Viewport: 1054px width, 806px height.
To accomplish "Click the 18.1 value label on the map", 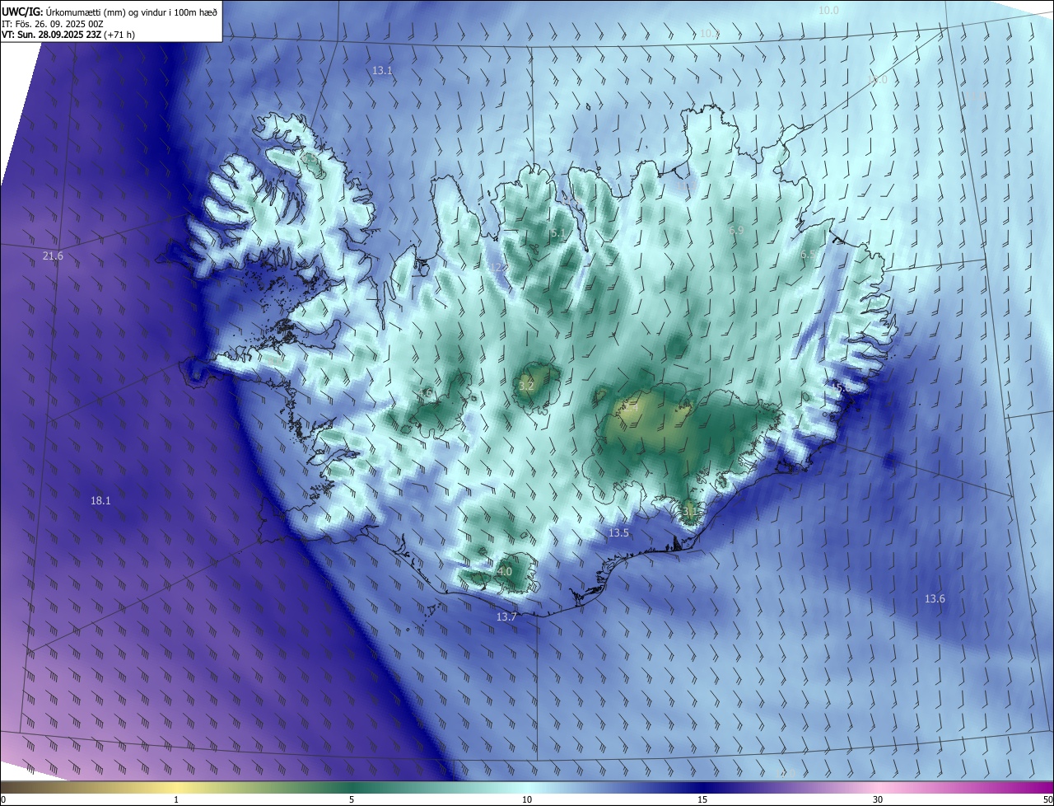I will tap(100, 500).
